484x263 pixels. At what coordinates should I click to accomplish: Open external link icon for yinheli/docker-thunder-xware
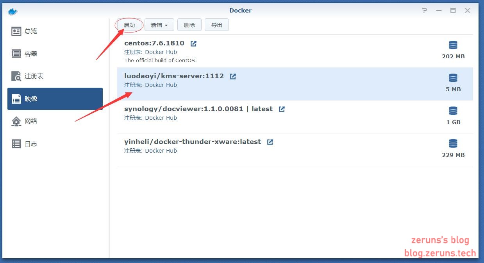(x=270, y=142)
